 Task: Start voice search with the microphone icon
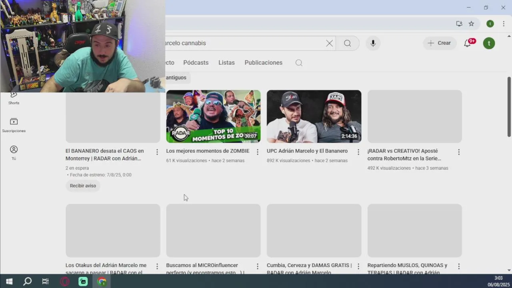point(373,43)
